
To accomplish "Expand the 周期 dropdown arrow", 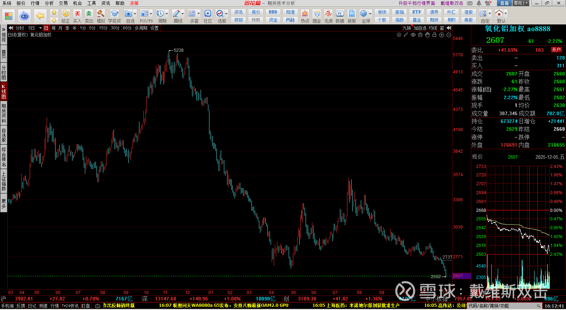I will (x=167, y=14).
